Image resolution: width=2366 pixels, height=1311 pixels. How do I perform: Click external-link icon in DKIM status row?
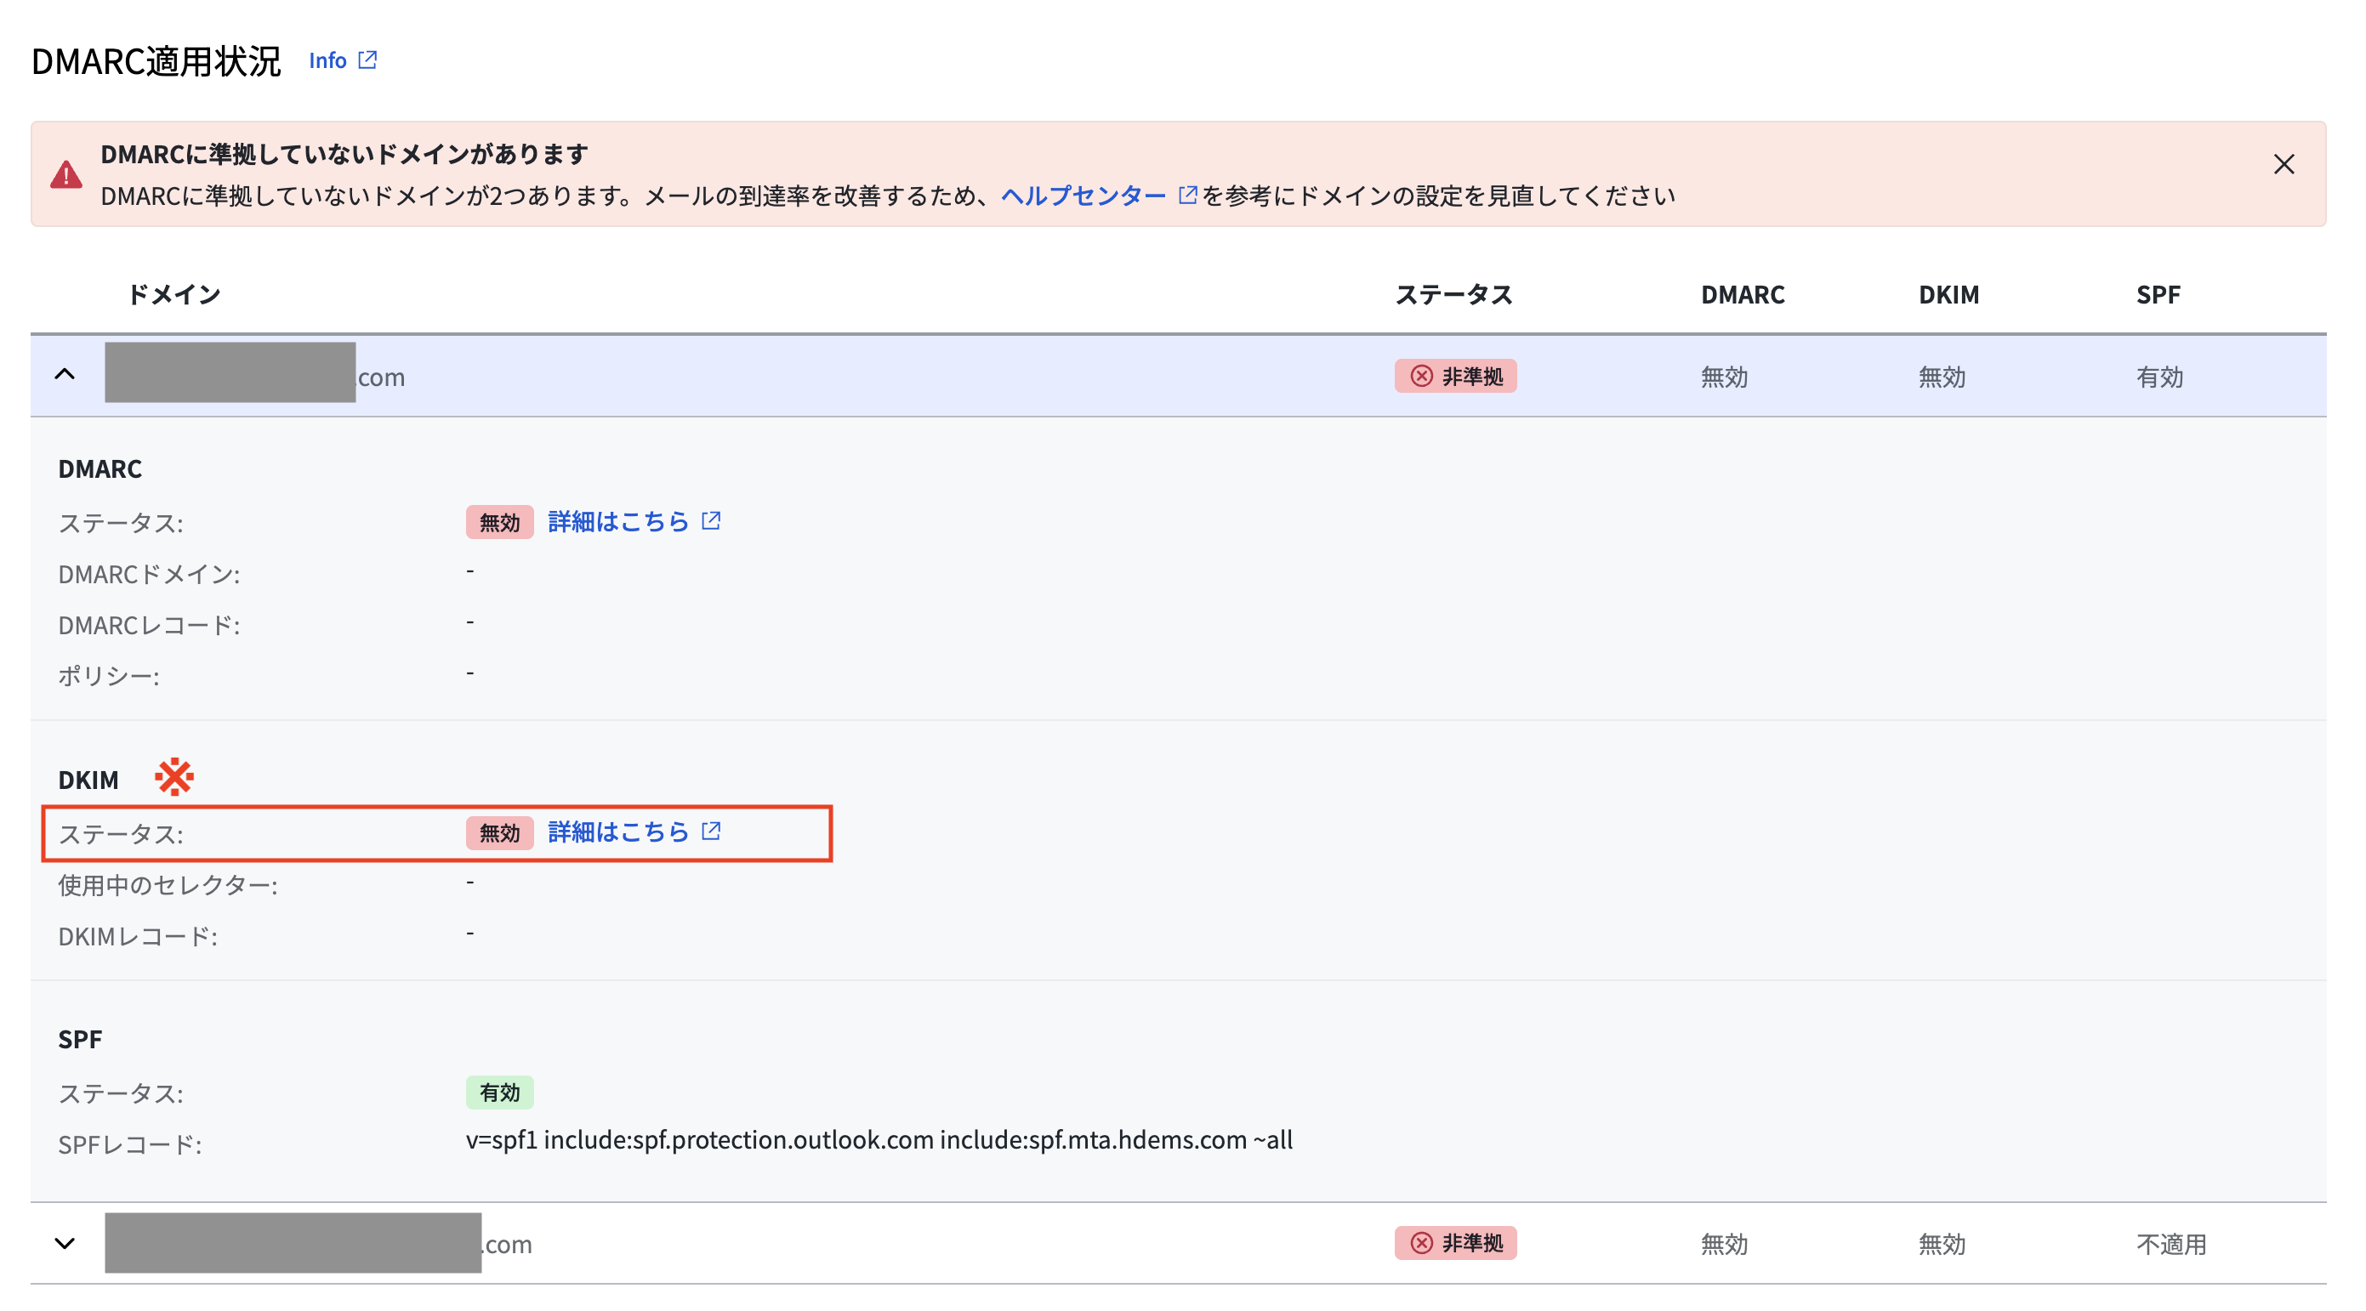[x=711, y=831]
